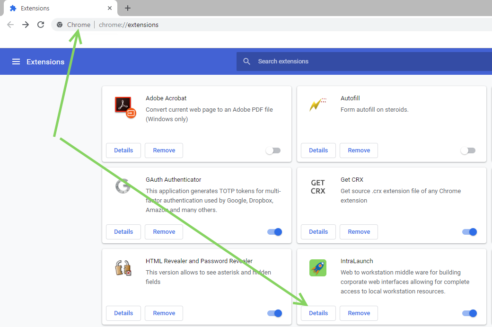Image resolution: width=492 pixels, height=327 pixels.
Task: Reload the Extensions page
Action: (41, 25)
